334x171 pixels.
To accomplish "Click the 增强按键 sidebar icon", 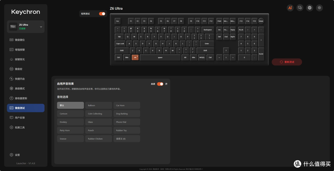I will pos(11,50).
